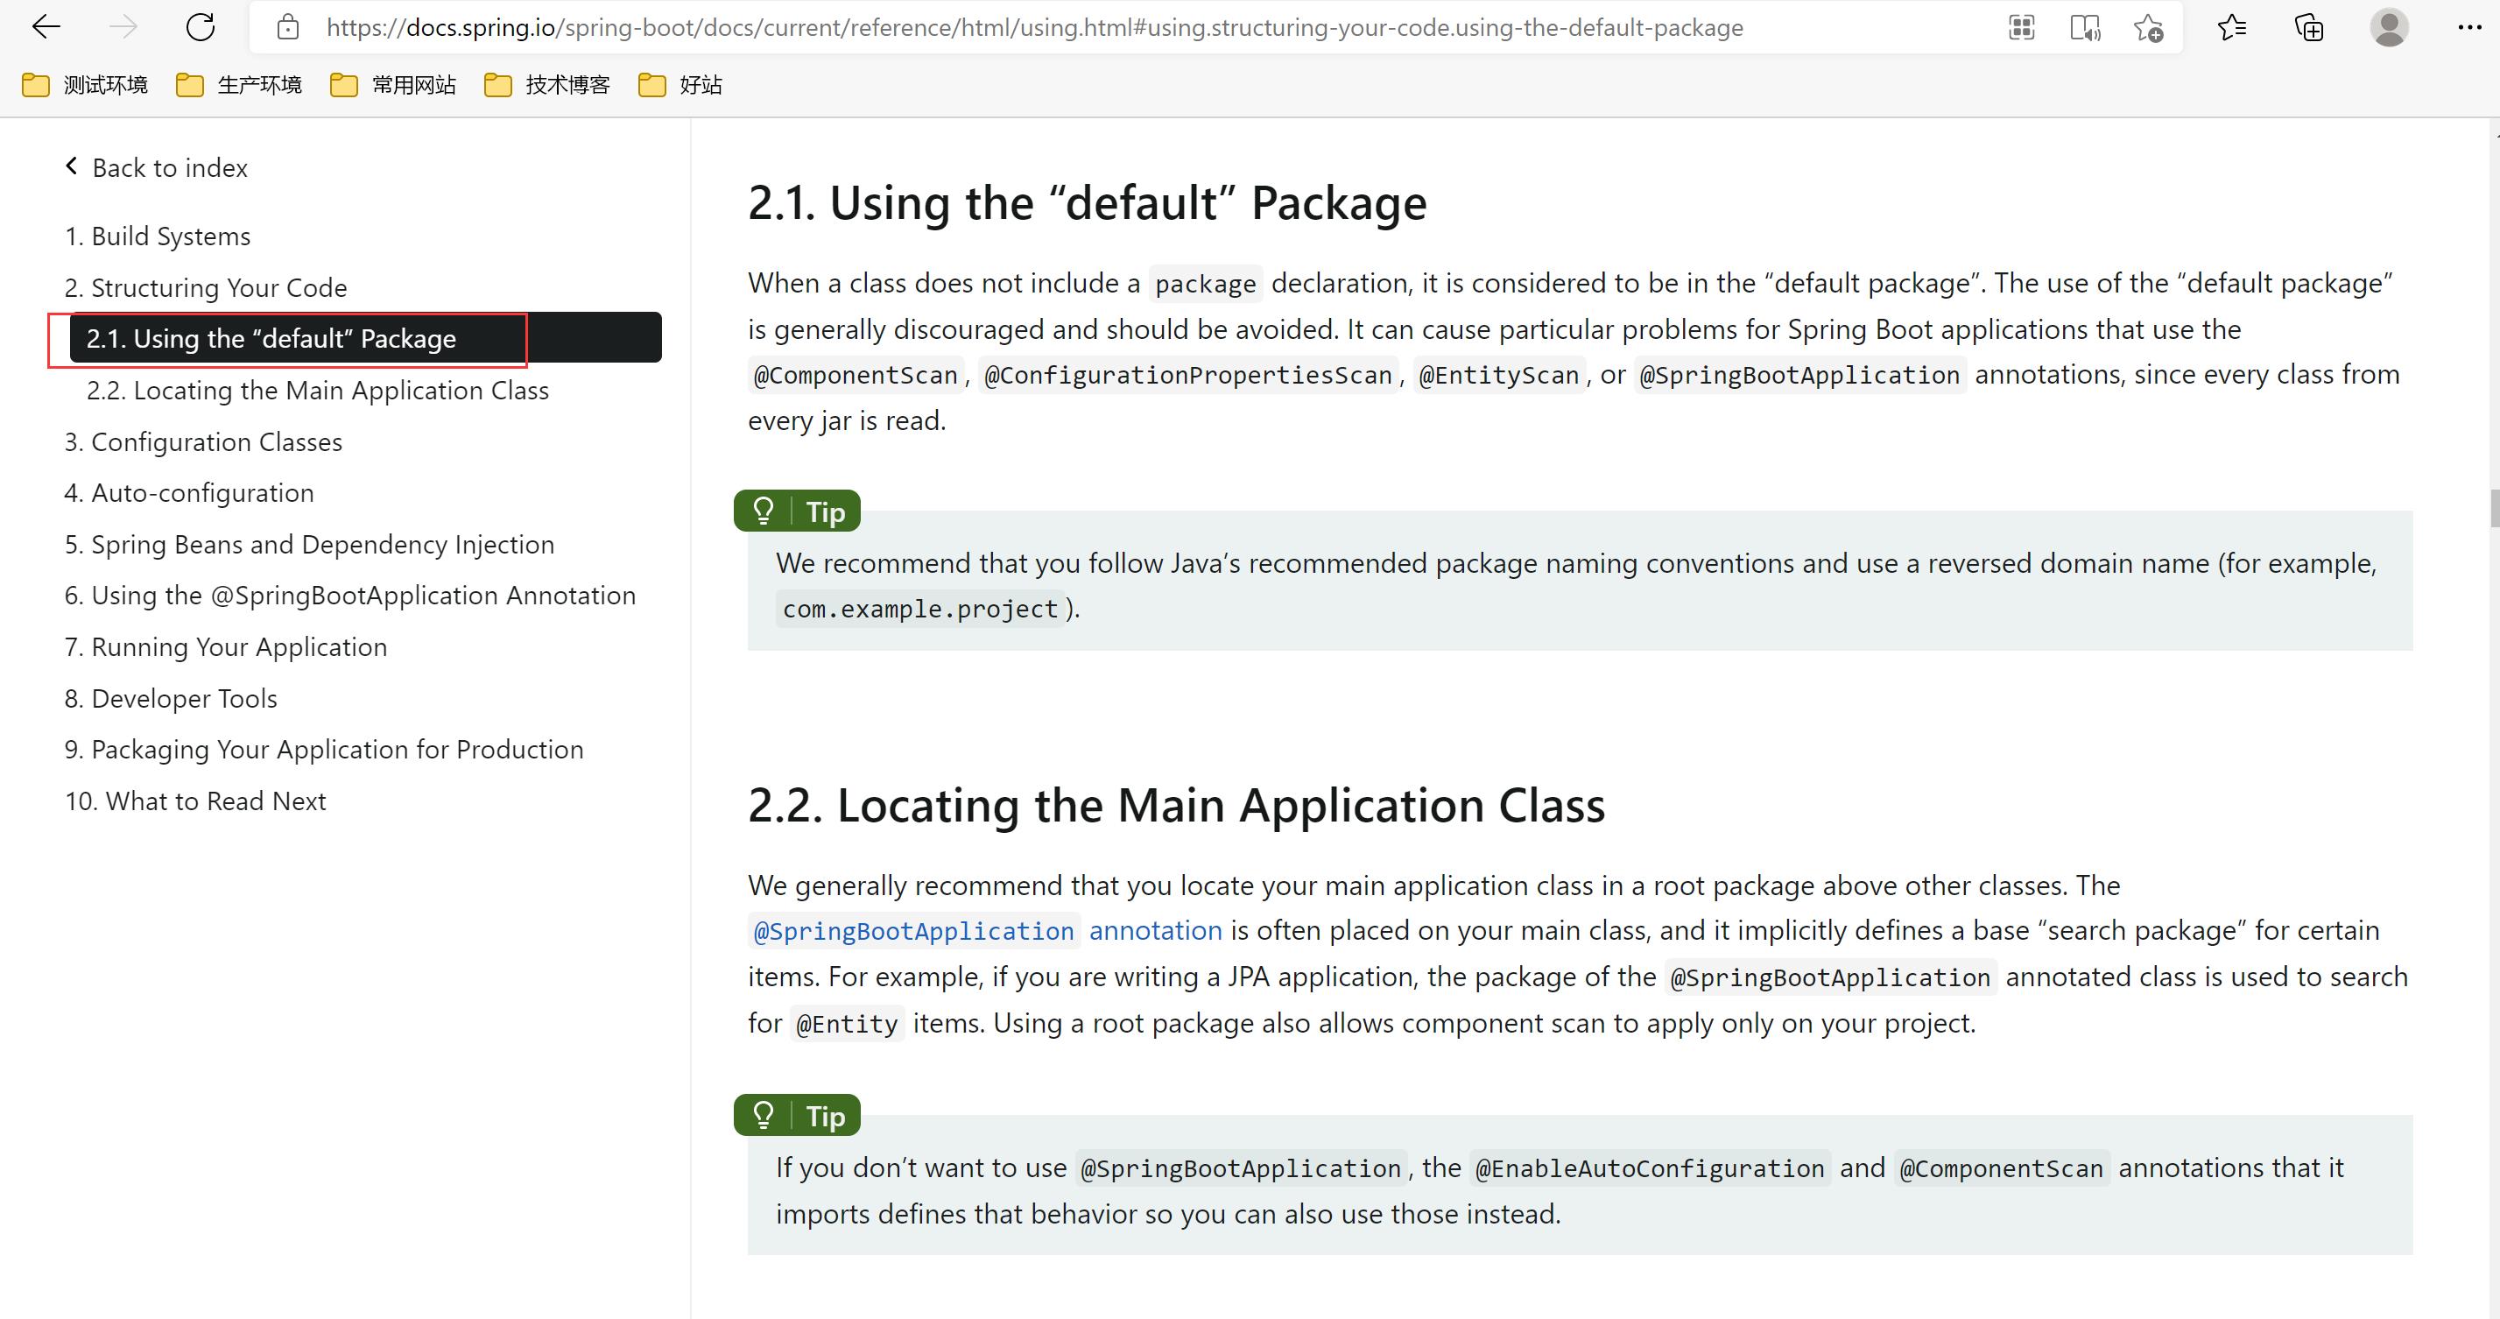The image size is (2500, 1319).
Task: Open the user profile avatar
Action: (x=2389, y=27)
